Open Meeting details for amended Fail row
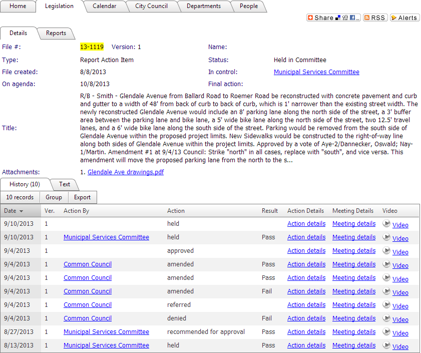This screenshot has height=353, width=421. click(354, 291)
